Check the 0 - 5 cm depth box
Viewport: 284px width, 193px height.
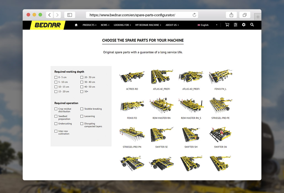tap(56, 77)
